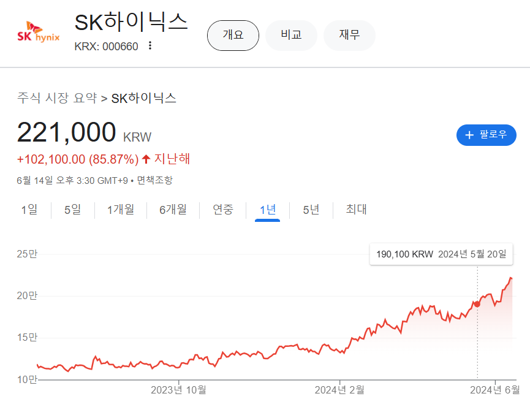This screenshot has width=530, height=399.
Task: Open the 재무 tab
Action: click(x=349, y=35)
